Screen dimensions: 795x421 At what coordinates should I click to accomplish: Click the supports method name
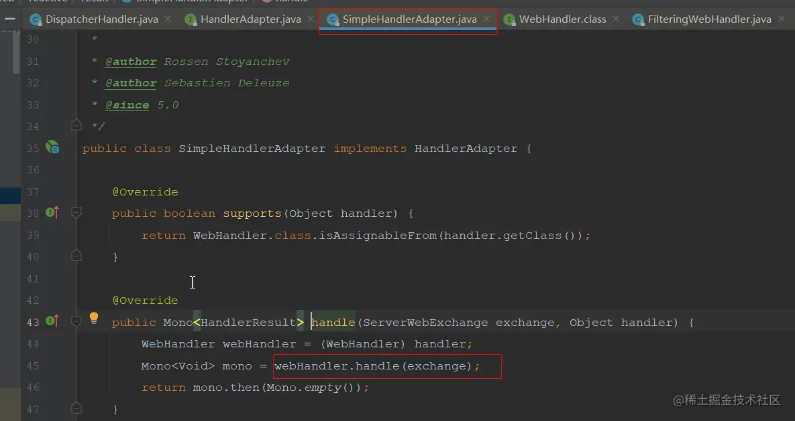(x=252, y=214)
